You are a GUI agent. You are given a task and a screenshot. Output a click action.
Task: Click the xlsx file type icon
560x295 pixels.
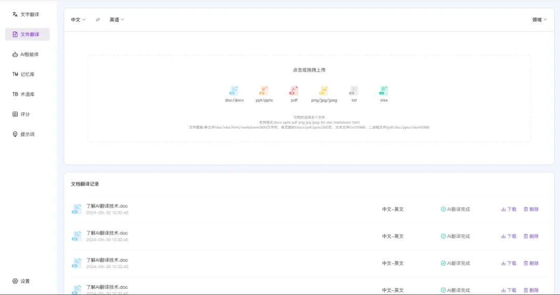click(x=384, y=91)
